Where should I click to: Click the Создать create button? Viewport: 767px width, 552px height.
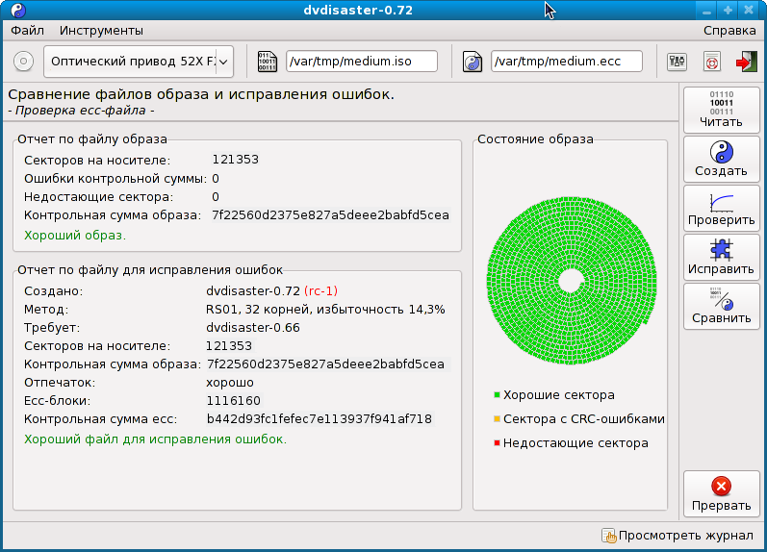tap(721, 159)
